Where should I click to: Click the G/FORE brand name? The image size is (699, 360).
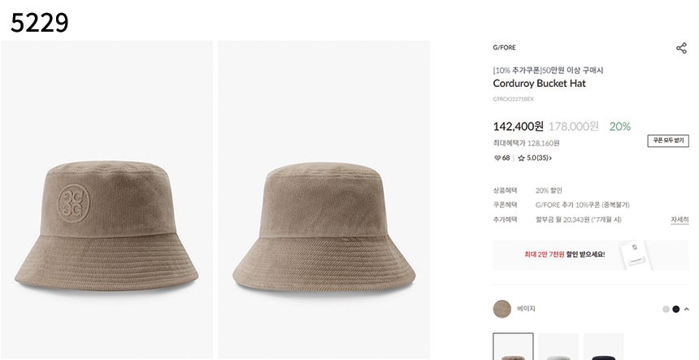pyautogui.click(x=504, y=48)
